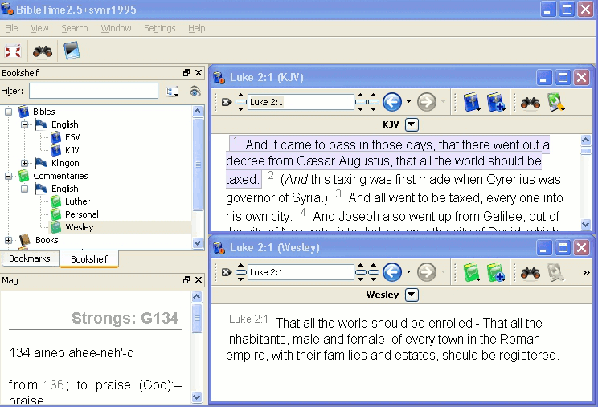Open the Wesley module dropdown button
This screenshot has height=407, width=598.
(412, 295)
